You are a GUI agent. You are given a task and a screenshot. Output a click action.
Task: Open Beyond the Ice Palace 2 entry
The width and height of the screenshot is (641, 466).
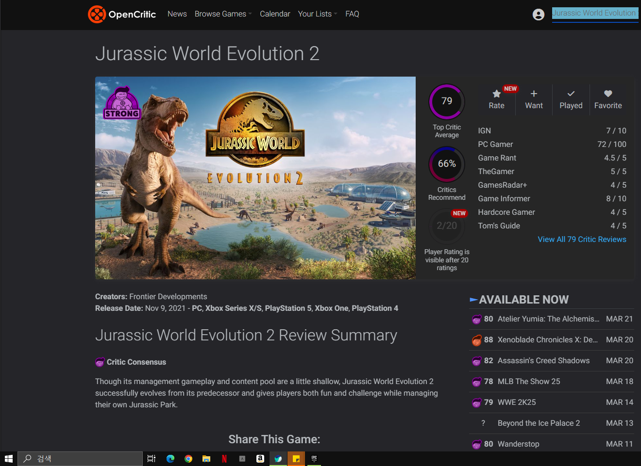tap(552, 423)
